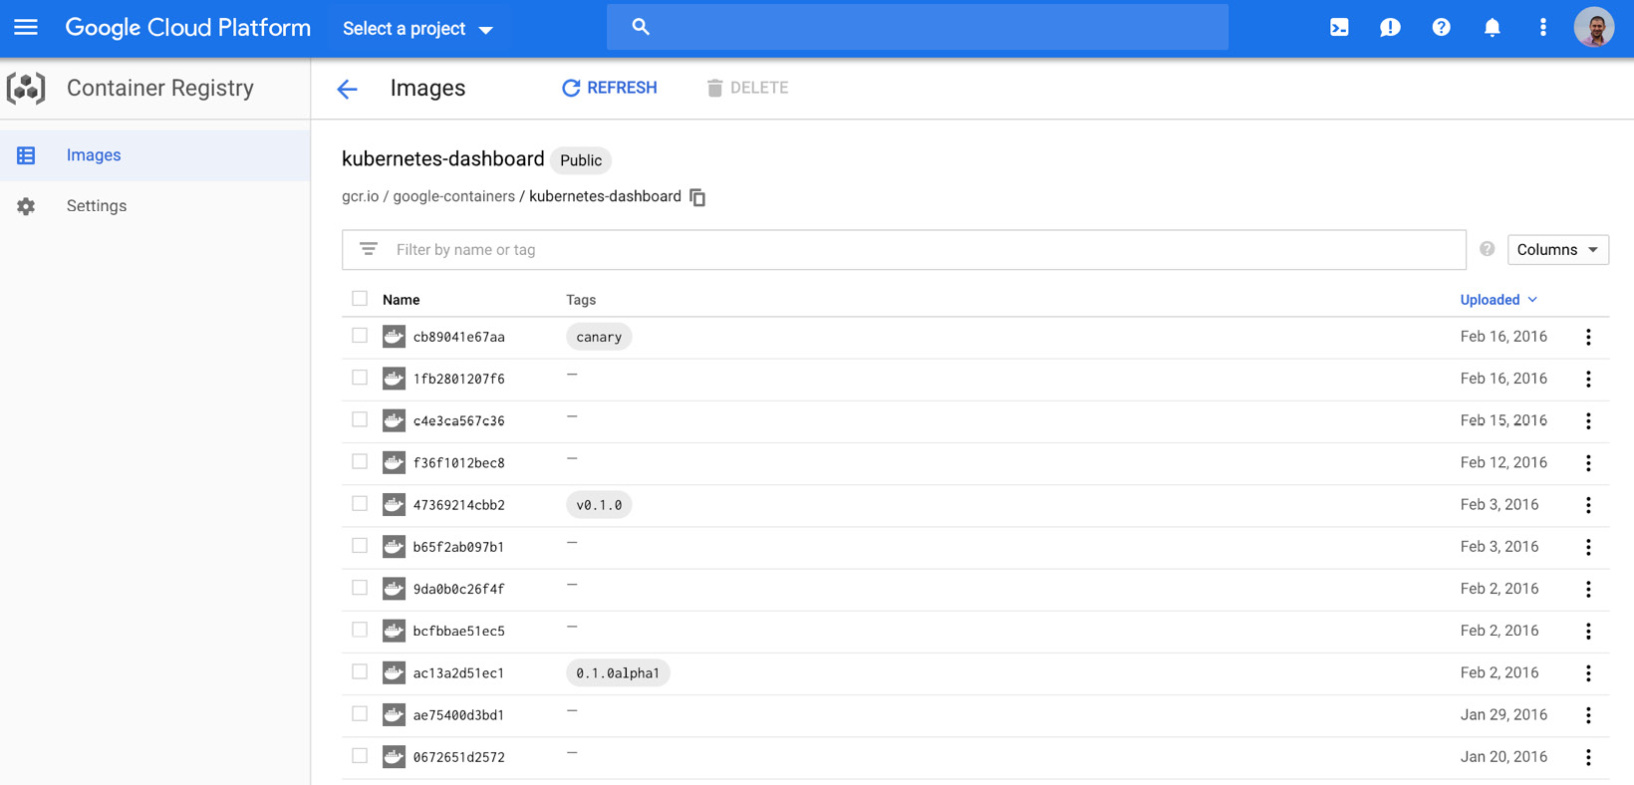
Task: Check the 9da0b0c26f4f image row
Action: coord(360,588)
